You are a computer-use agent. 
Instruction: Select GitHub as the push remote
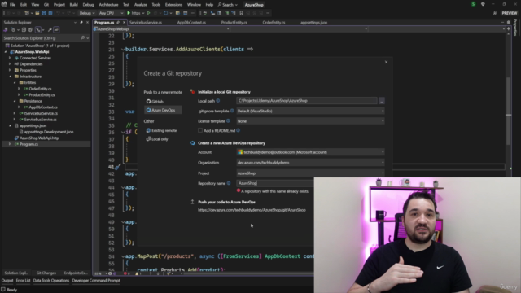tap(155, 102)
